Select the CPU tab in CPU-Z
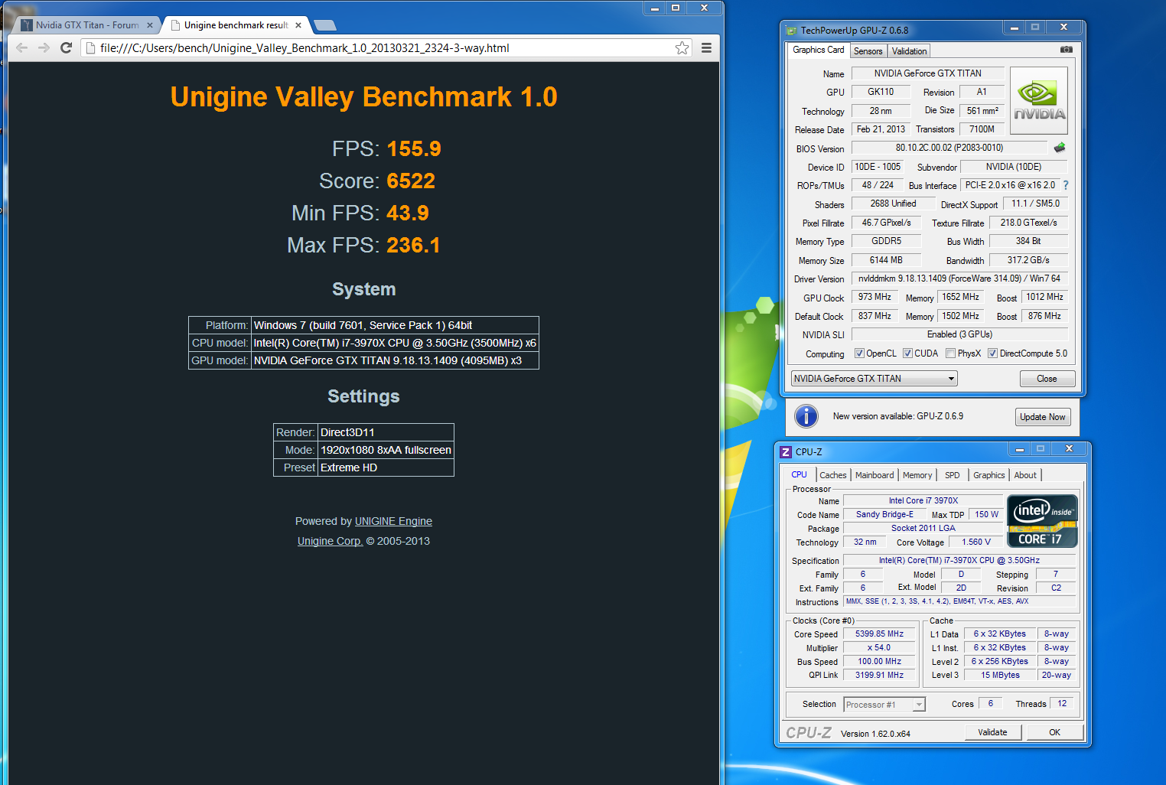The height and width of the screenshot is (785, 1166). click(799, 474)
